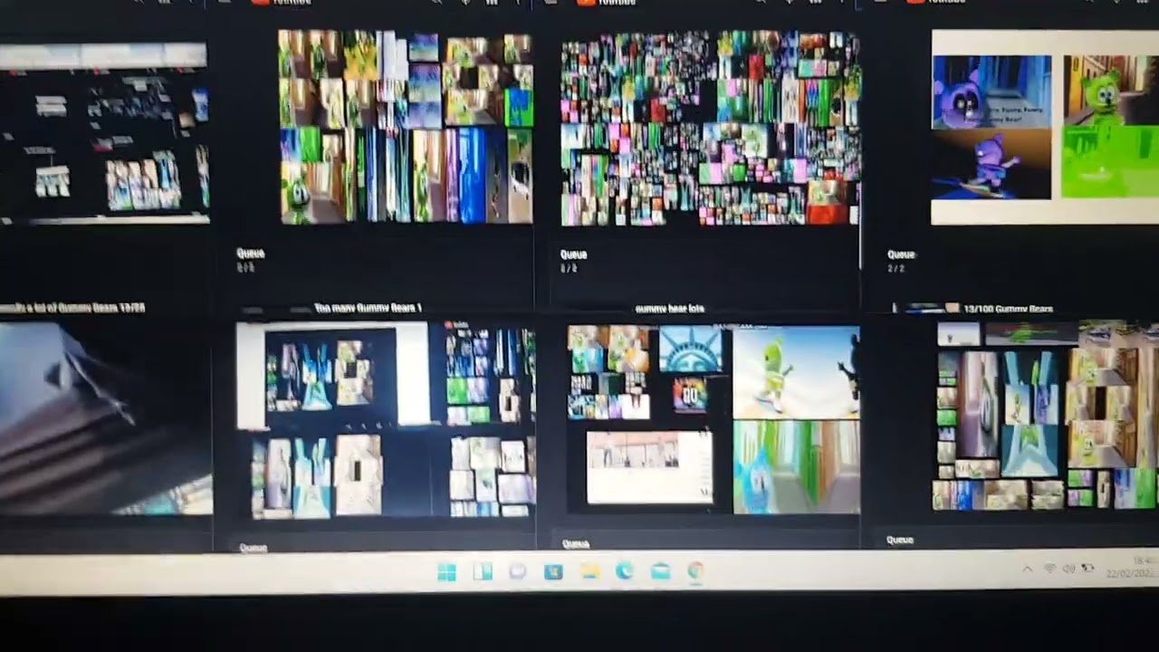The height and width of the screenshot is (652, 1159).
Task: Open the dark top-left video thumbnail
Action: (104, 132)
